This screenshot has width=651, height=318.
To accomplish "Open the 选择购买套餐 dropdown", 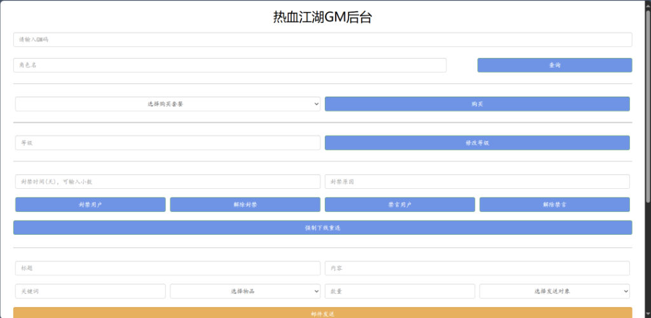I will pyautogui.click(x=168, y=104).
